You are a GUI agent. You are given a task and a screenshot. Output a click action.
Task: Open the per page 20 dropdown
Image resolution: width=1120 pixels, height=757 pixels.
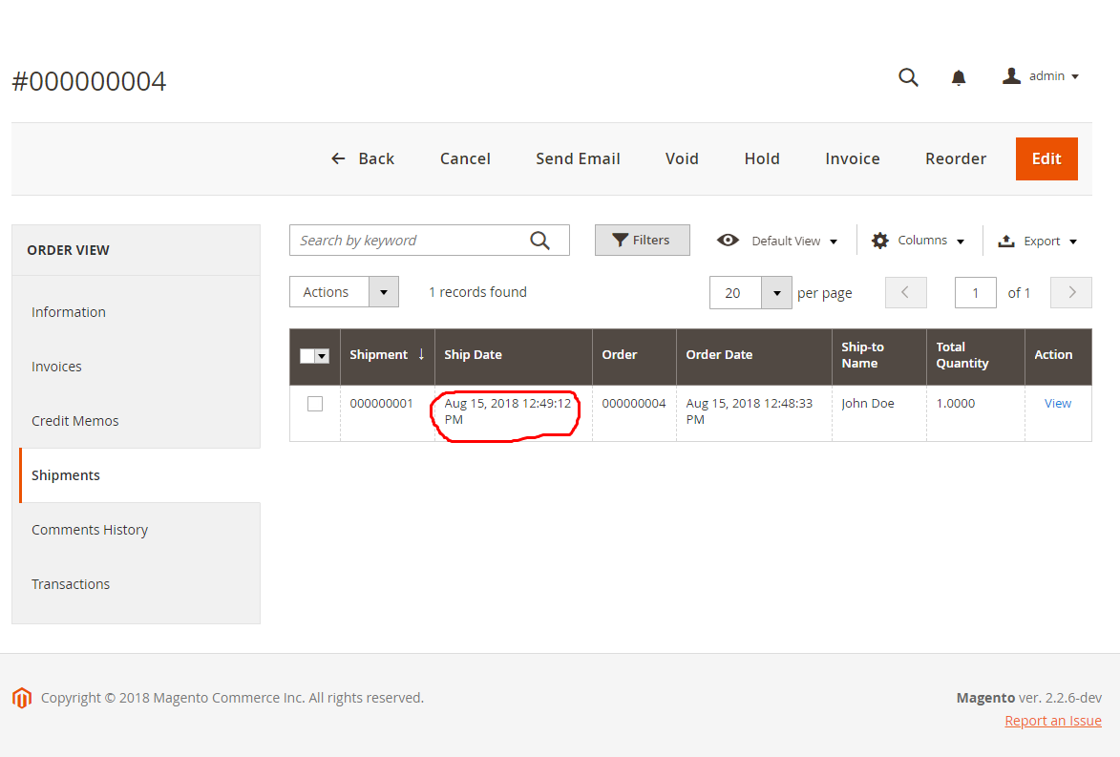[x=775, y=292]
